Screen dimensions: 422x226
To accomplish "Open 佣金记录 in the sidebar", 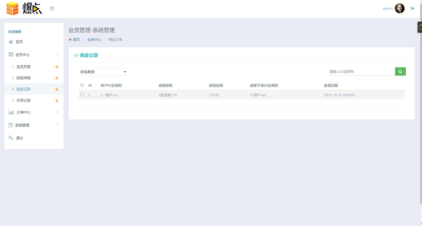I will [24, 89].
